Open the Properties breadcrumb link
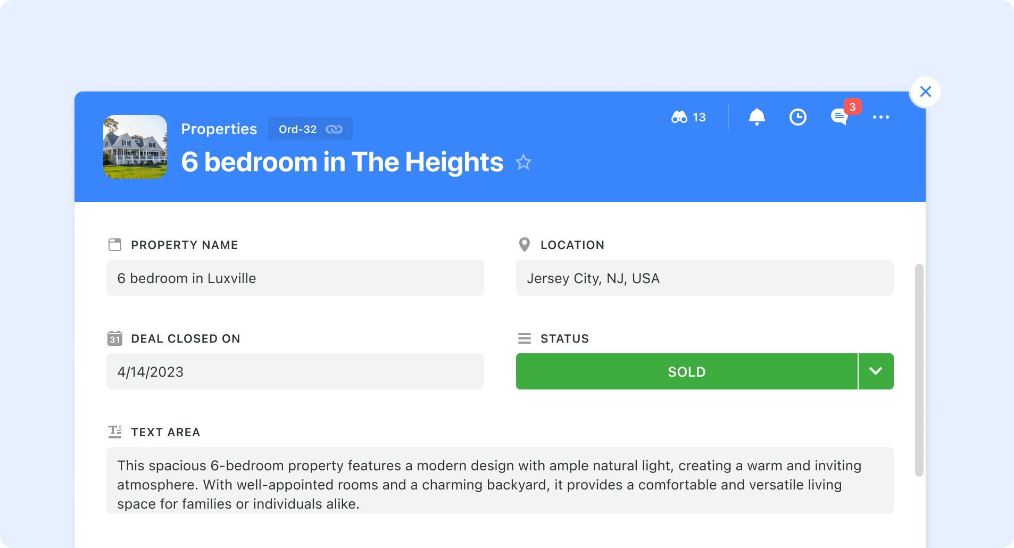 coord(219,129)
